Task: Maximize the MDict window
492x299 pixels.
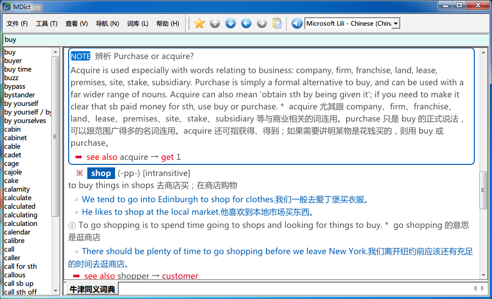Action: (x=459, y=5)
